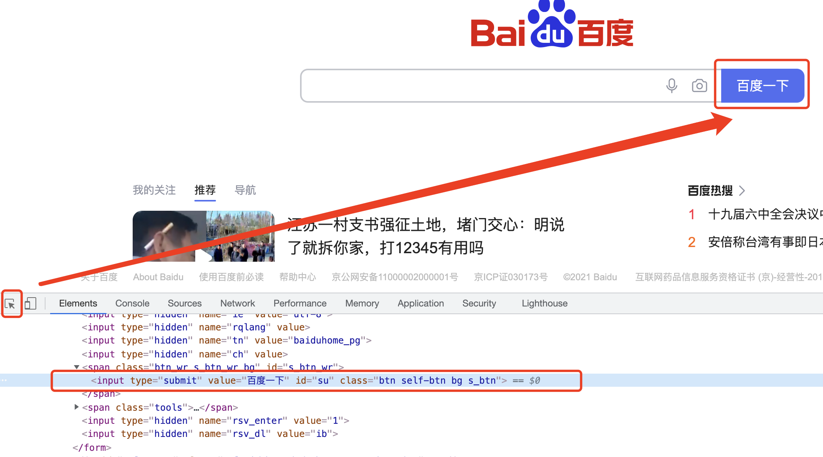Screen dimensions: 823x457
Task: Click the search input field
Action: tap(478, 86)
